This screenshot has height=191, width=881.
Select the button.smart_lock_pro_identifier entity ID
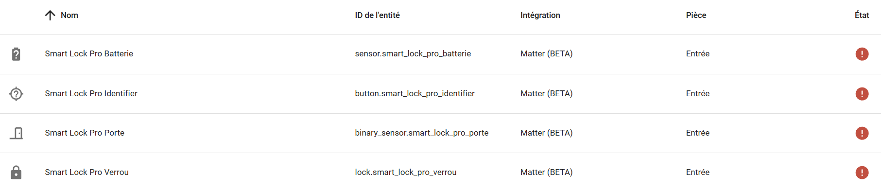[x=415, y=94]
